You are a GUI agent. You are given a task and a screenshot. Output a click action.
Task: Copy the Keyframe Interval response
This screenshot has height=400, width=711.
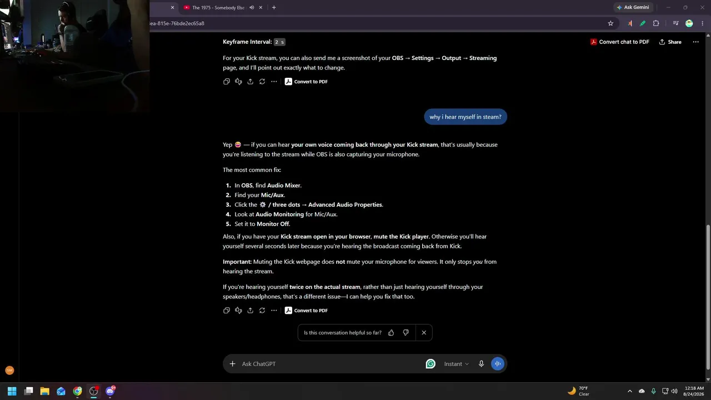[227, 82]
